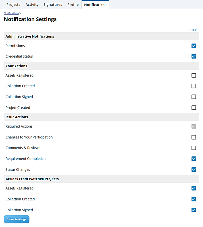The width and height of the screenshot is (203, 227).
Task: Click the Notifications breadcrumb link
Action: tap(11, 13)
